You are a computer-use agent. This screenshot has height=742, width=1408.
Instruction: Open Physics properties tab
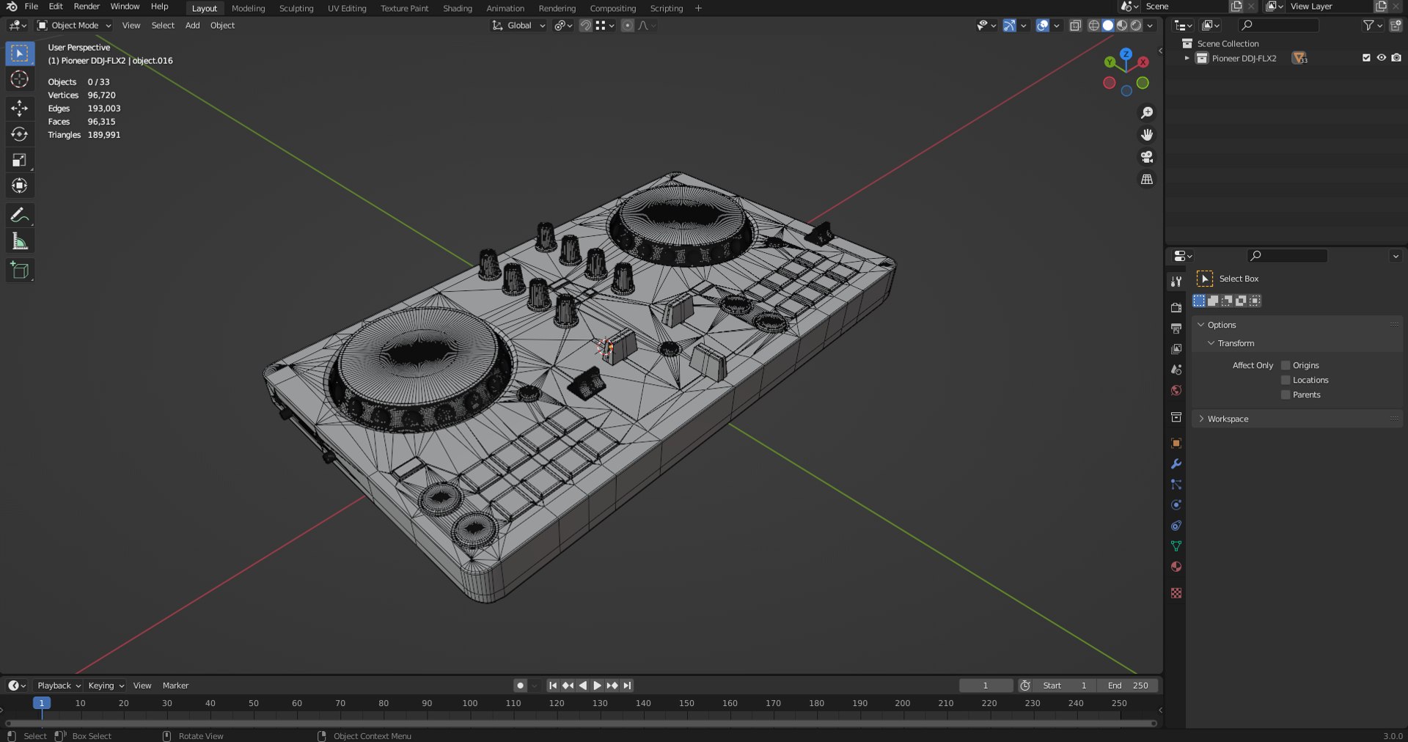coord(1176,504)
